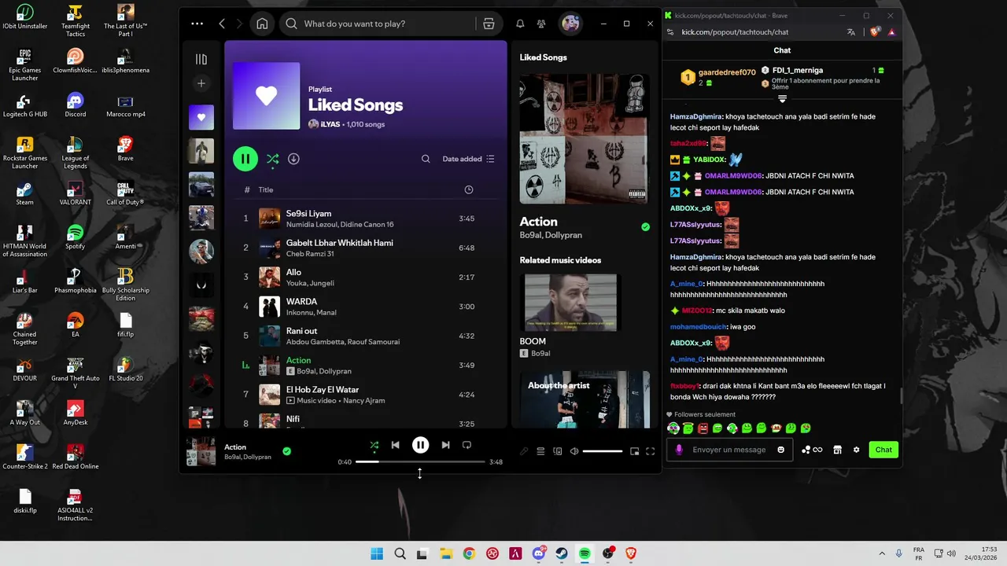The width and height of the screenshot is (1007, 566).
Task: Toggle repeat mode
Action: [467, 445]
